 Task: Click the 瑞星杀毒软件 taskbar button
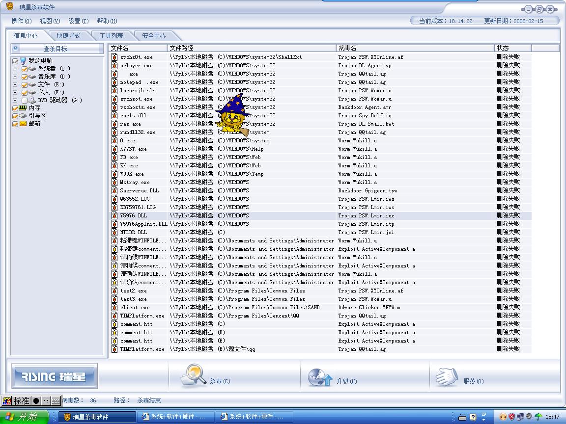click(x=97, y=417)
